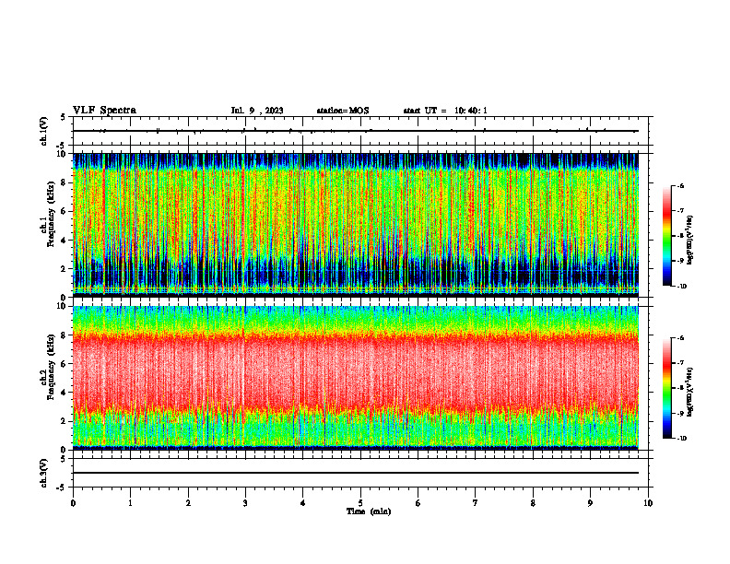The image size is (730, 564).
Task: Select the lower color bar's log(PSD) label
Action: 690,392
